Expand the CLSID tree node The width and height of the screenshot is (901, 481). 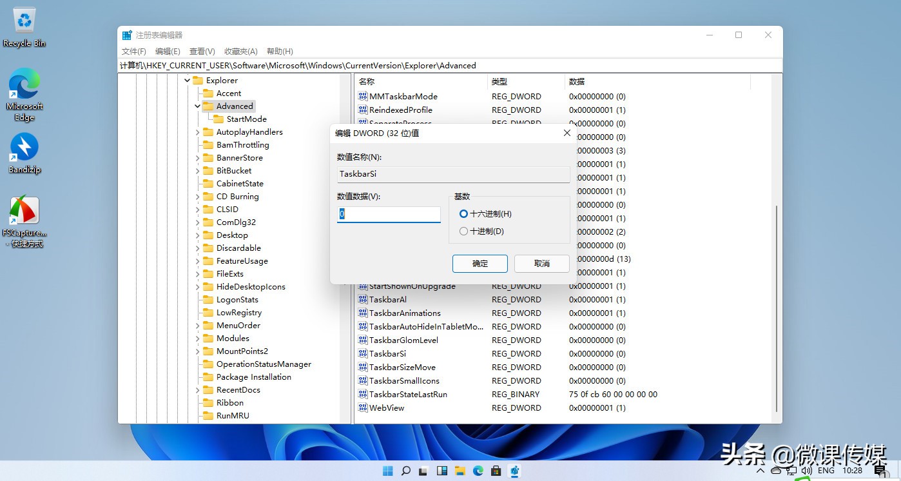pos(197,209)
